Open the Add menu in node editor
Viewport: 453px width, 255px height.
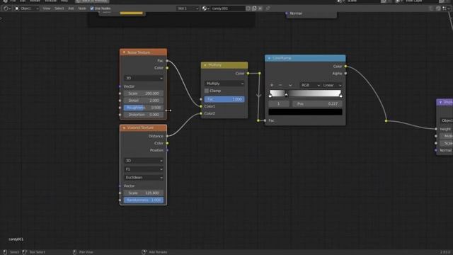point(71,8)
